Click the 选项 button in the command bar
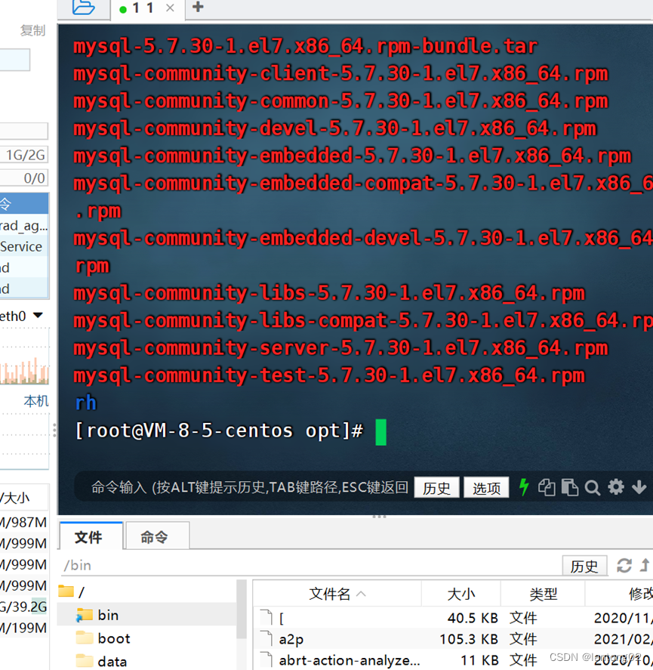Image resolution: width=653 pixels, height=670 pixels. click(x=486, y=488)
